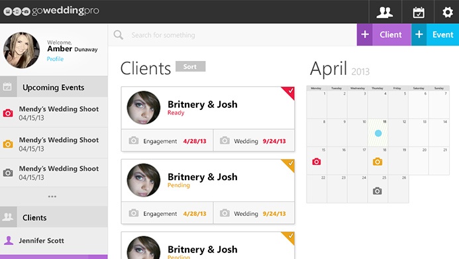
Task: Select the blue dot on April 11
Action: click(x=378, y=133)
